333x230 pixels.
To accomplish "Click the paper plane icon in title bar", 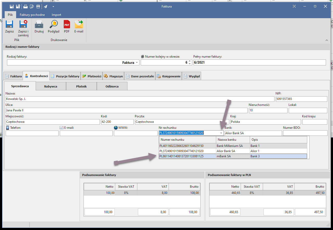I will [x=46, y=6].
